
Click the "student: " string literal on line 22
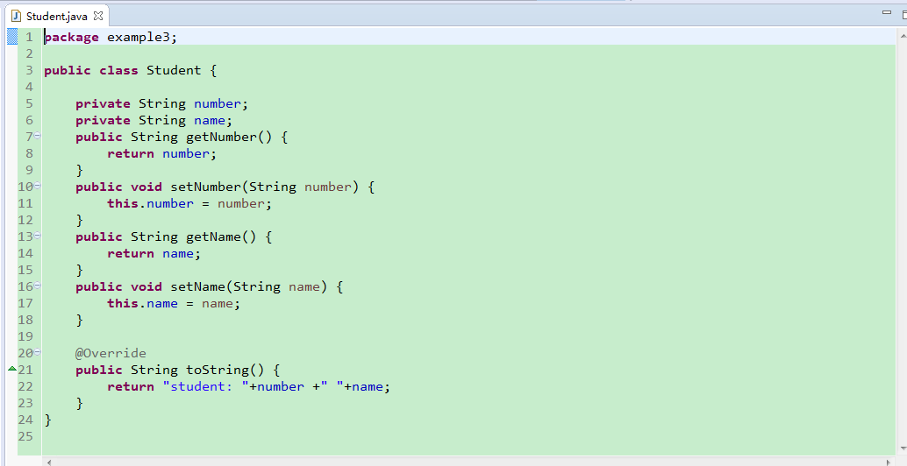pos(206,387)
